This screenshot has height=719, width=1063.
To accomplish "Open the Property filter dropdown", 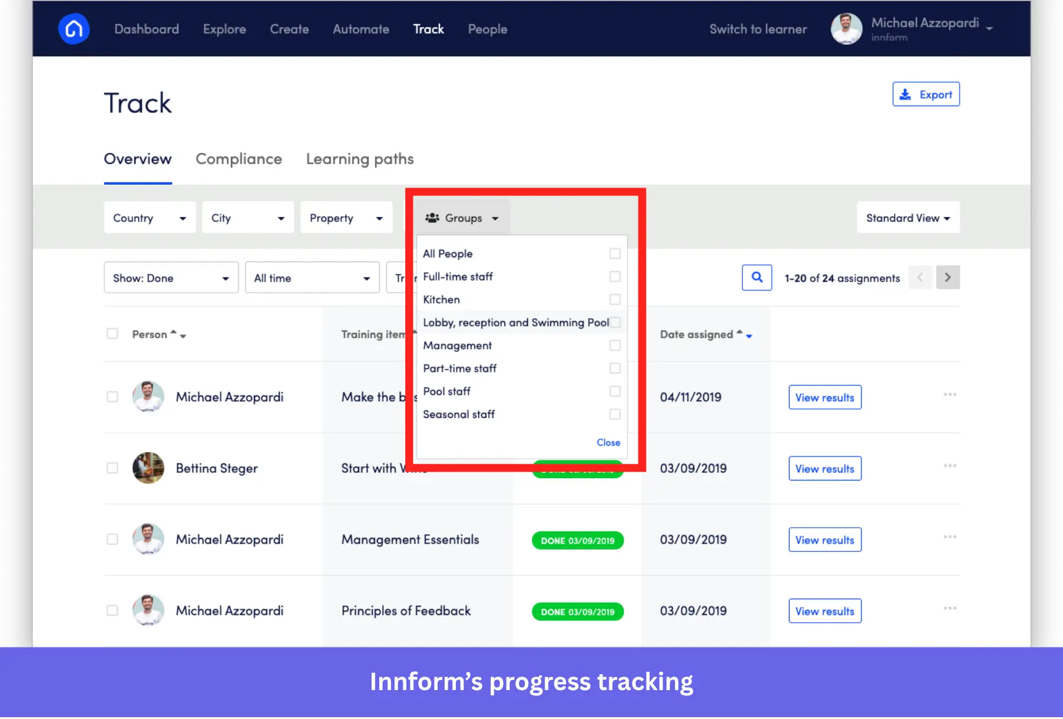I will tap(346, 218).
